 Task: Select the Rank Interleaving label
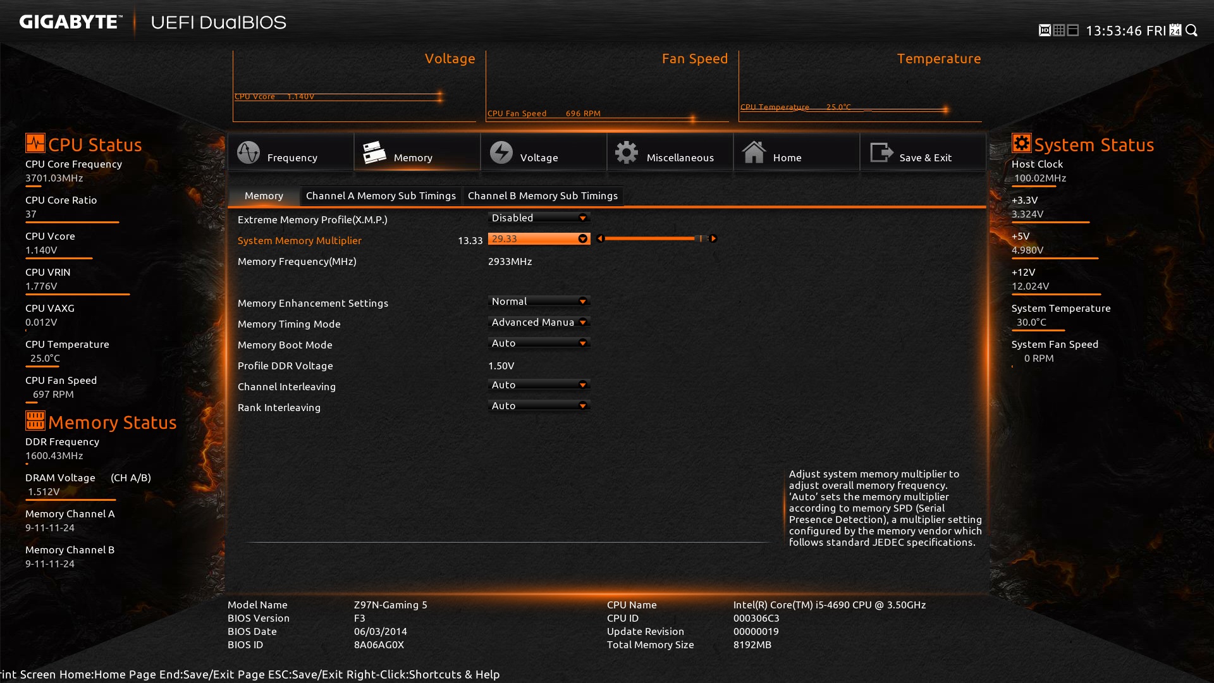click(x=279, y=407)
